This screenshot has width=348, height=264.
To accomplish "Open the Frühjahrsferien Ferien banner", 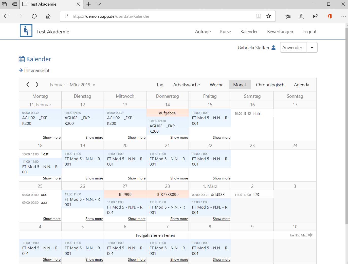I will [x=155, y=235].
